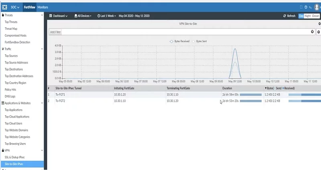Screen dimensions: 321x170
Task: Toggle fullscreen mode icon in header
Action: coord(301,7)
